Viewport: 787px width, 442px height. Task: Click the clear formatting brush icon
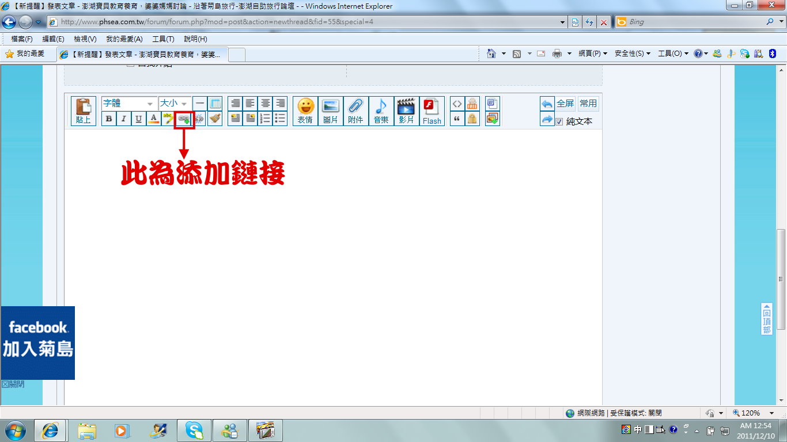(x=215, y=119)
